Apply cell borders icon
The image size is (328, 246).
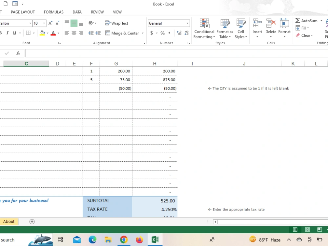click(x=28, y=33)
